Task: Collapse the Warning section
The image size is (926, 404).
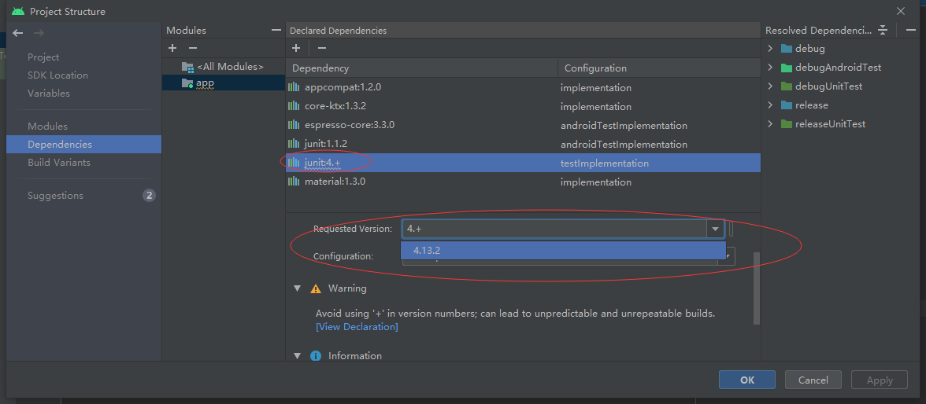Action: [x=298, y=288]
